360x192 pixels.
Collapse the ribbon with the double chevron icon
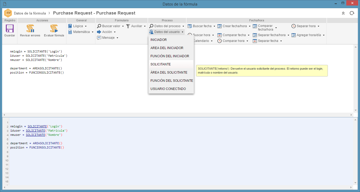[343, 13]
